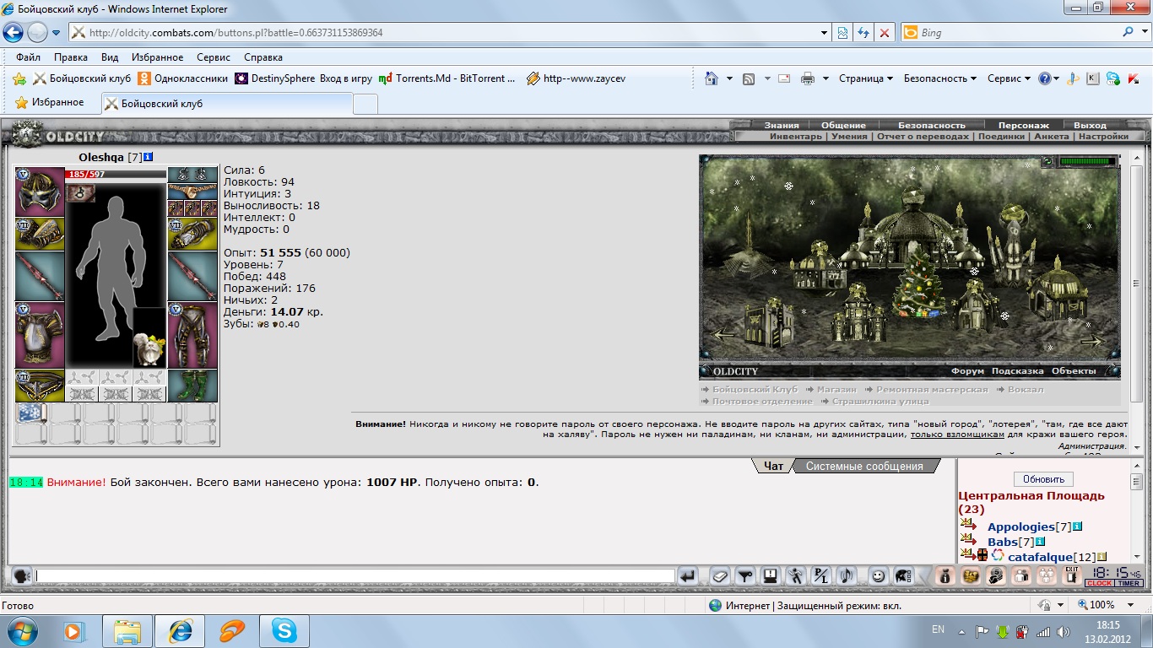Click the Windows Start button
The width and height of the screenshot is (1153, 648).
pyautogui.click(x=21, y=630)
